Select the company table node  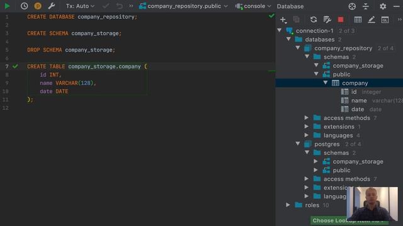(355, 83)
